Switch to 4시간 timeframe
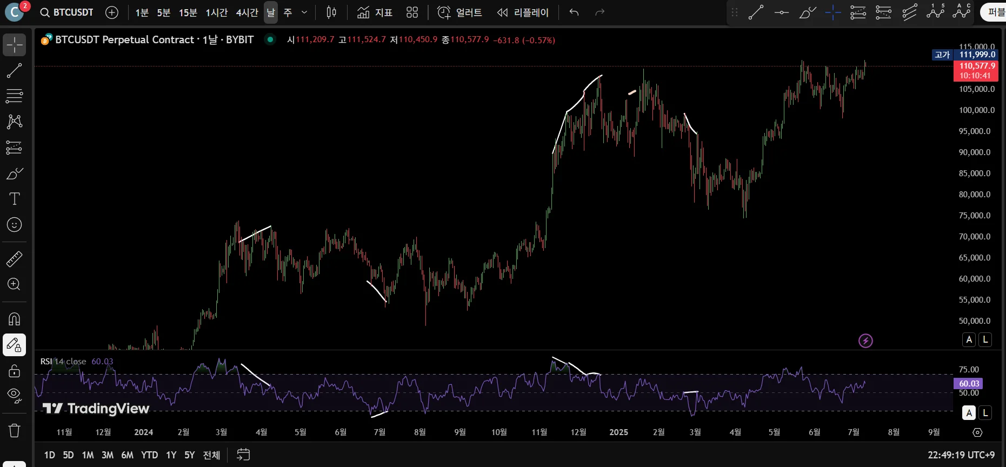Image resolution: width=1006 pixels, height=467 pixels. pyautogui.click(x=247, y=12)
